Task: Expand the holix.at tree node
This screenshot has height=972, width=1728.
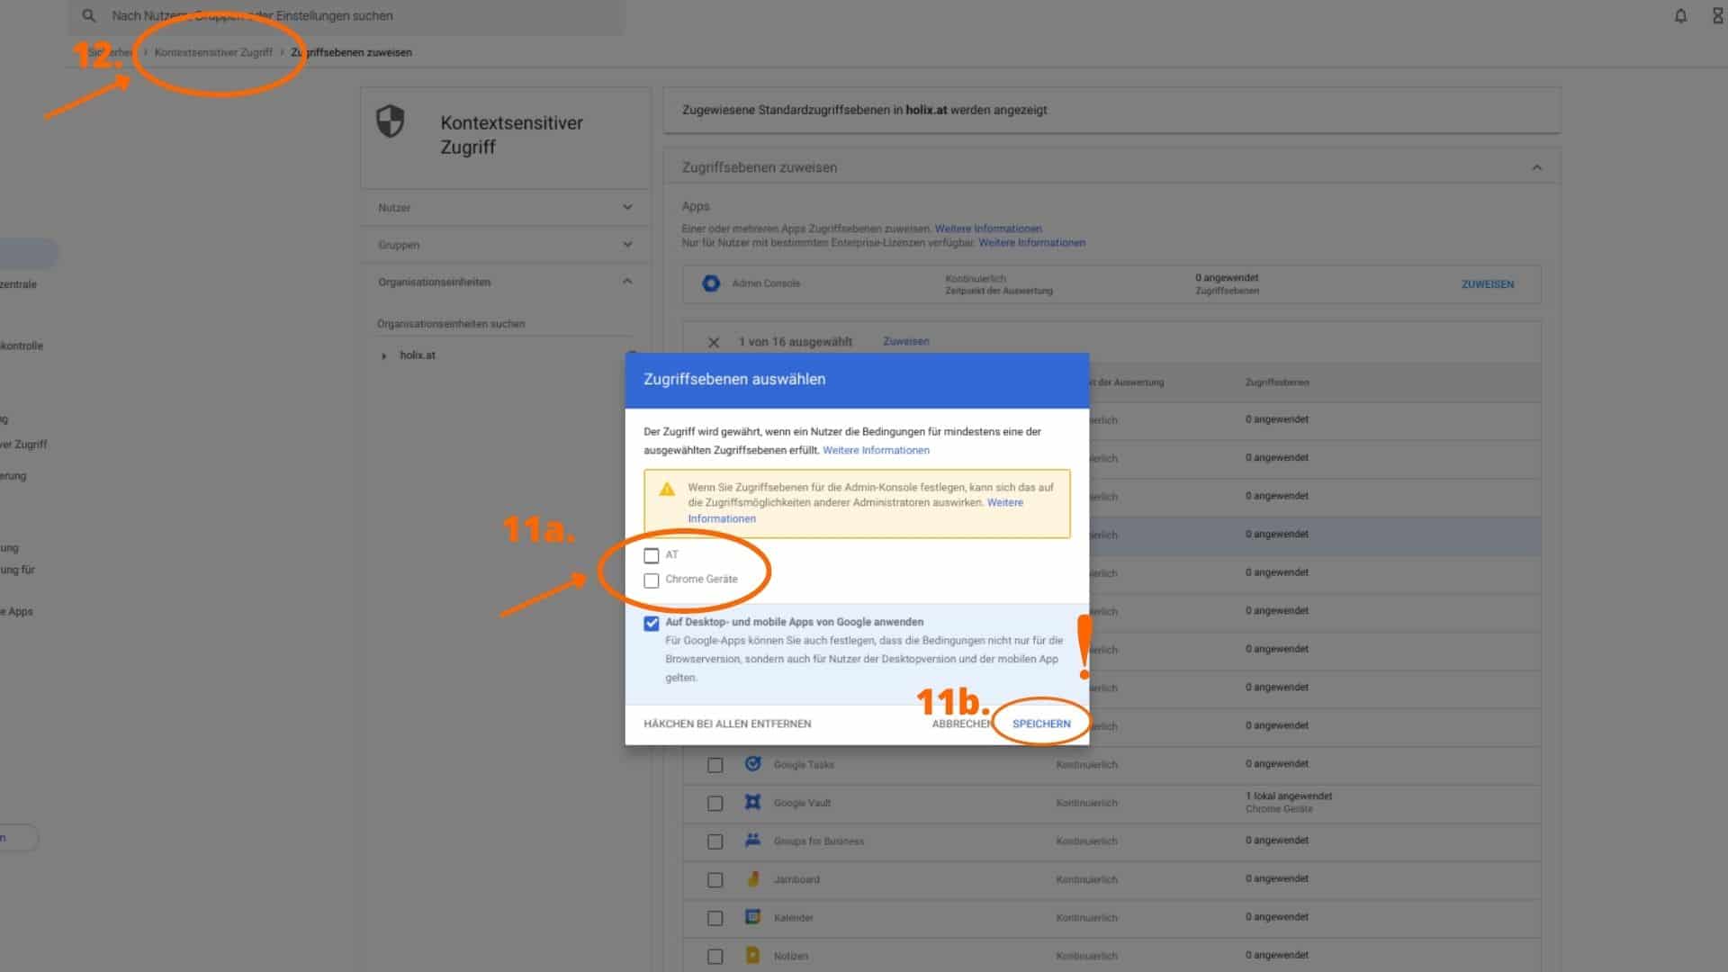Action: pos(384,355)
